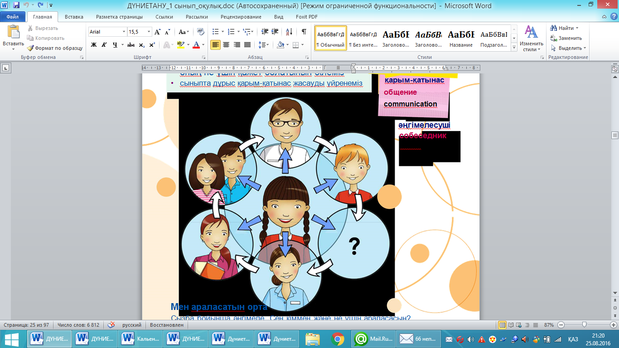Screen dimensions: 619x348
Task: Click the spell check status icon
Action: click(111, 325)
